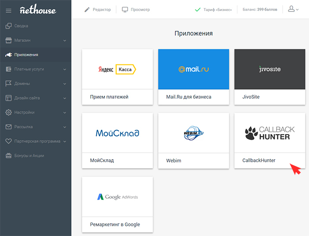
Task: Open the user account dropdown arrow
Action: click(297, 9)
